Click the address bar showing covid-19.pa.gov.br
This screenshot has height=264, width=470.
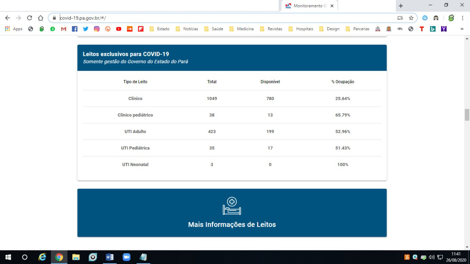pyautogui.click(x=220, y=18)
